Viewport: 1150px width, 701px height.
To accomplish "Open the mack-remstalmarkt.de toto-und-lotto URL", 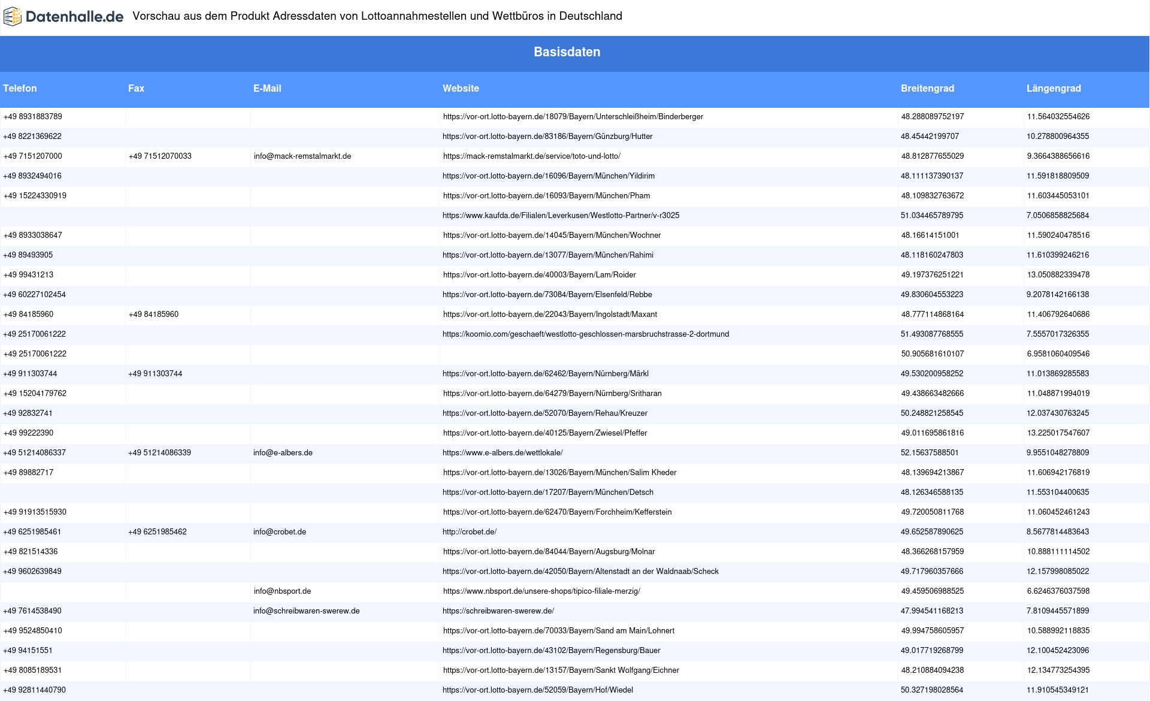I will tap(532, 156).
